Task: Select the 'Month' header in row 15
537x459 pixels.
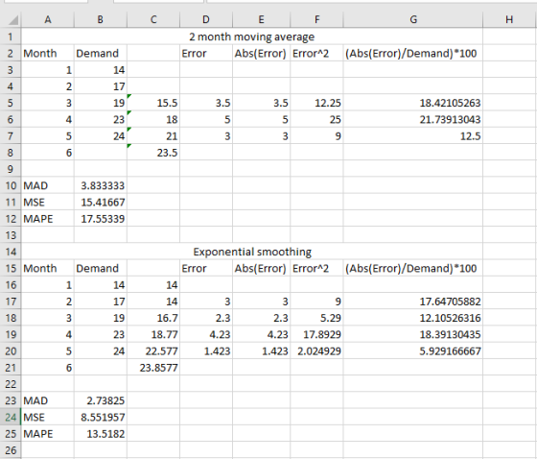Action: (48, 268)
